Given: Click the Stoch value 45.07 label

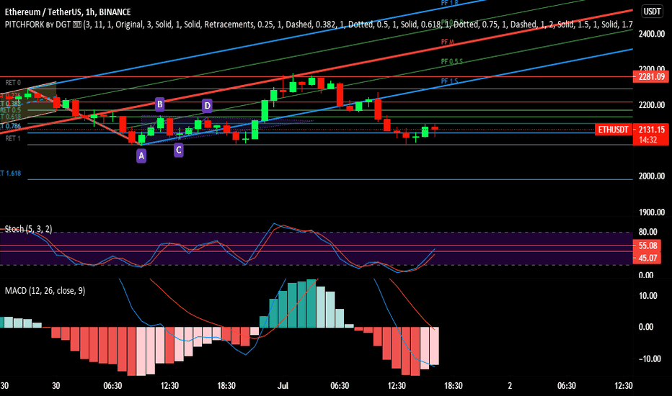Looking at the screenshot, I should (647, 258).
